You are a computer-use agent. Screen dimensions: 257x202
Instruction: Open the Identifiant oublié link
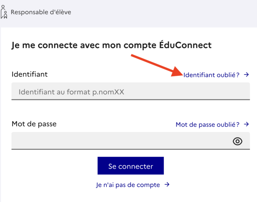[x=211, y=75]
